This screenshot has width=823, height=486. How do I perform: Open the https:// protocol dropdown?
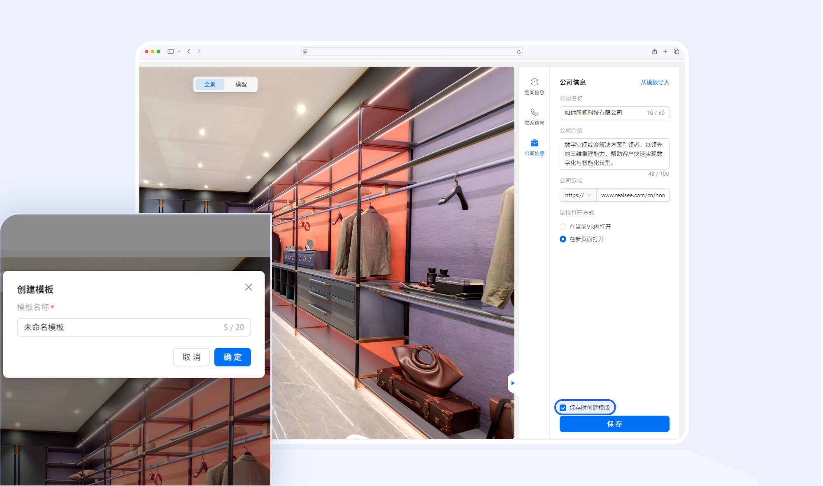click(578, 195)
